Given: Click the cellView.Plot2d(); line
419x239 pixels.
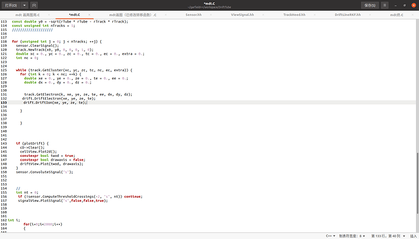Looking at the screenshot, I should click(38, 151).
